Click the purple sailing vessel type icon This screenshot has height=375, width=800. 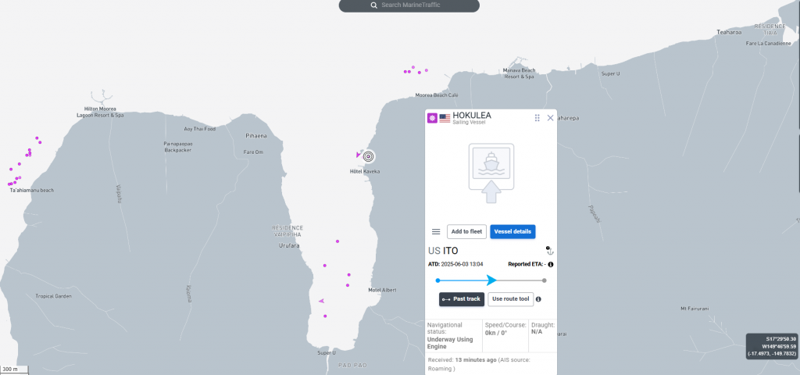tap(431, 118)
